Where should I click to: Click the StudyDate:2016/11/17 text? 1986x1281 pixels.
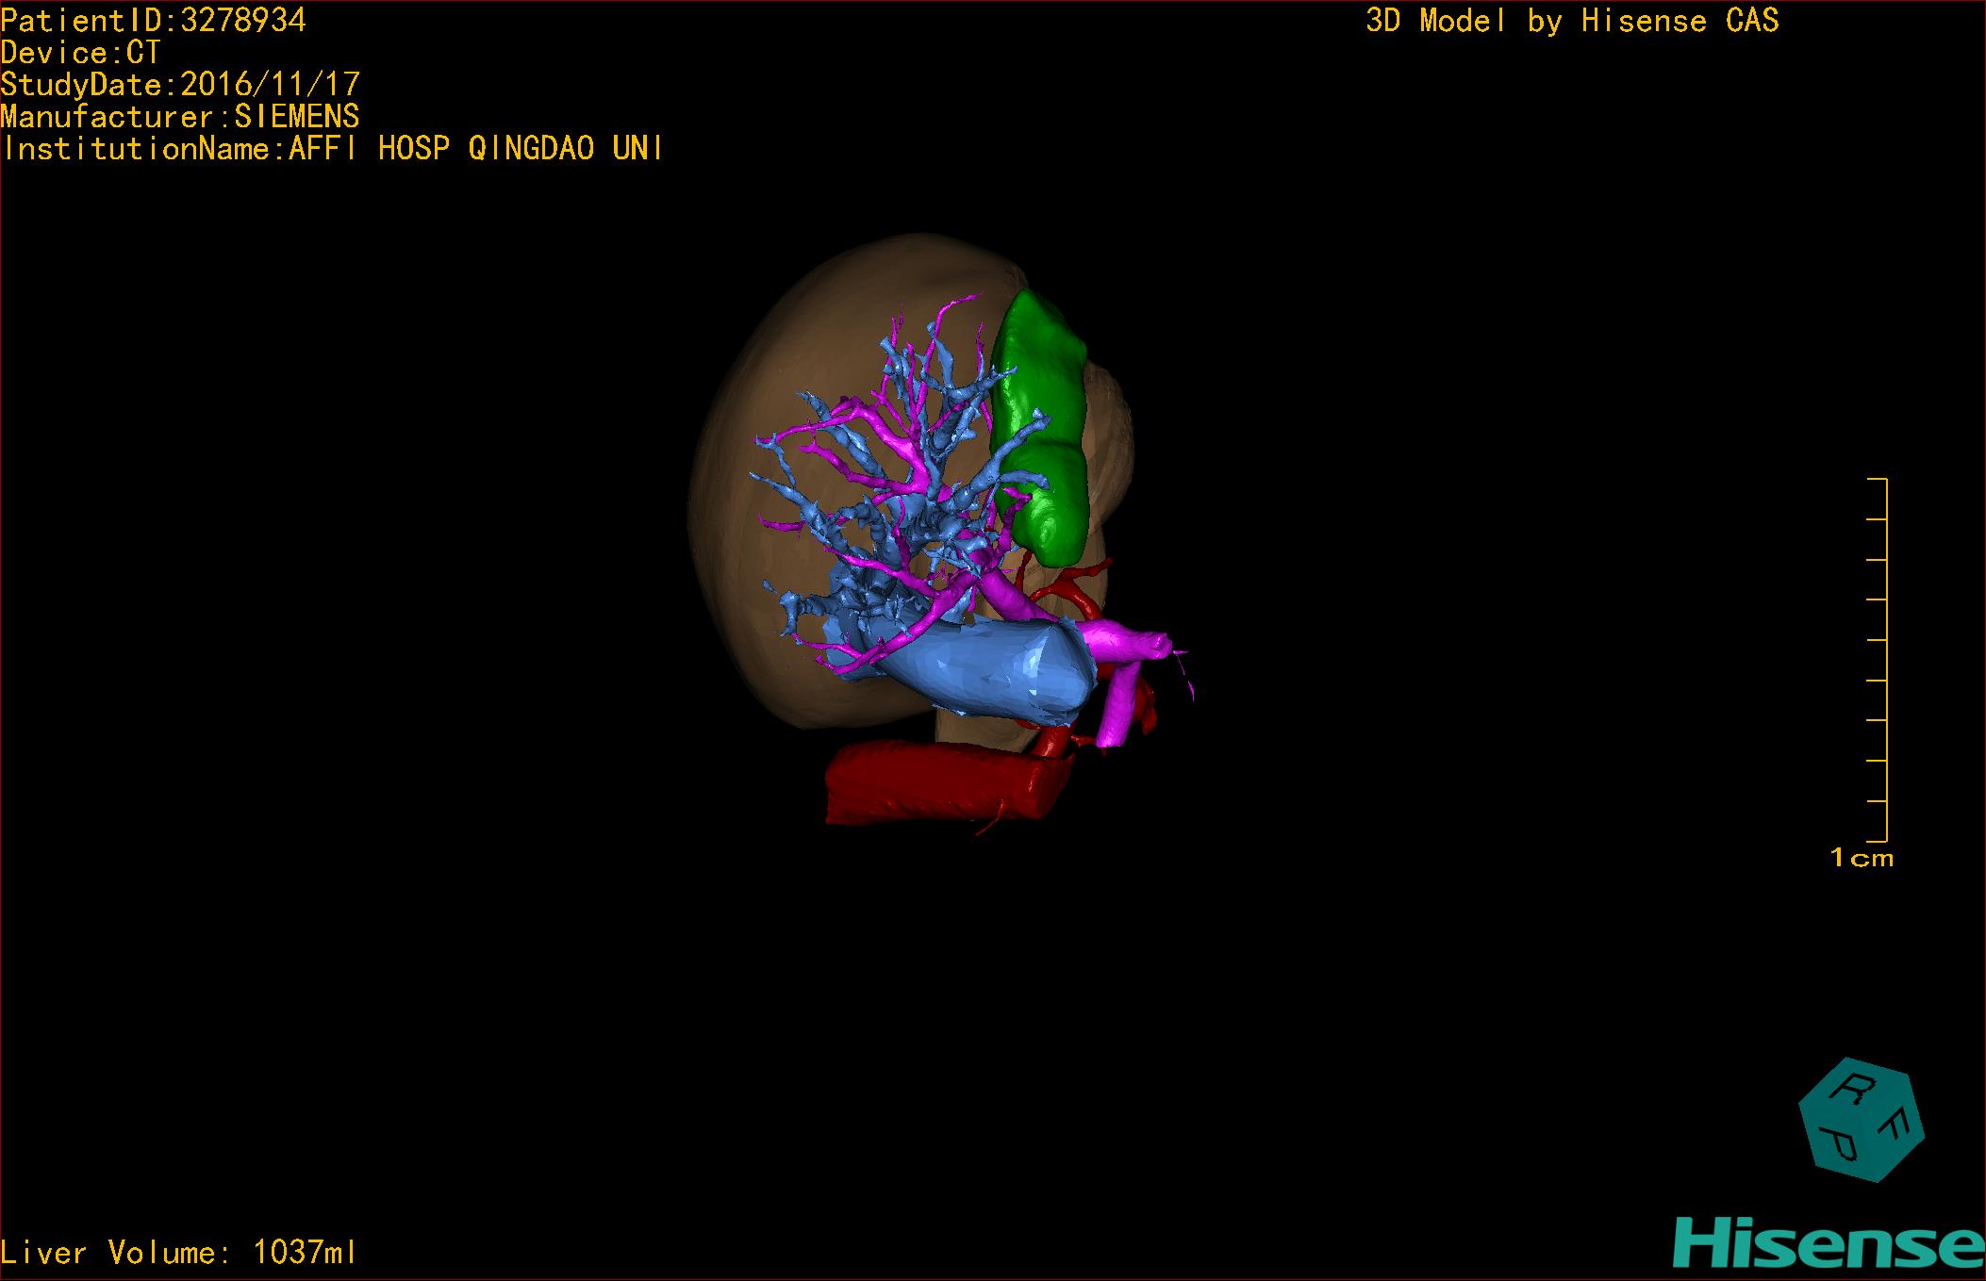pyautogui.click(x=180, y=85)
